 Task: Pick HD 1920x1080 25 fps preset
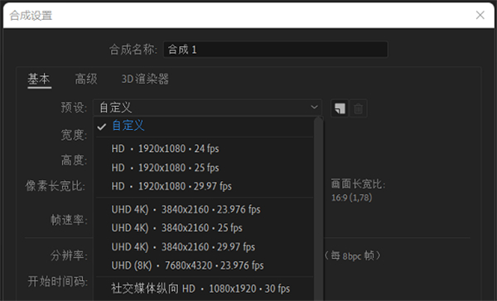205,167
